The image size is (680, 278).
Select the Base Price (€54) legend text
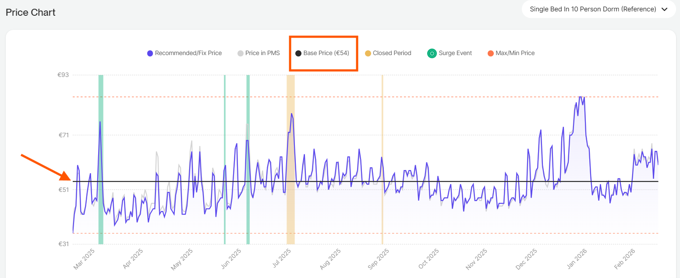click(326, 53)
